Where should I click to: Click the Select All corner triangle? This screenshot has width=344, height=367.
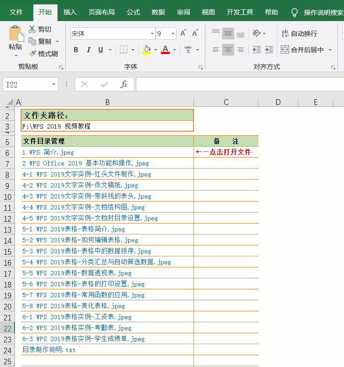tap(10, 101)
